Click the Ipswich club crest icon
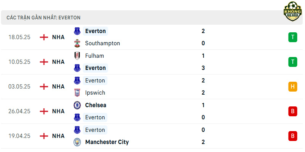 (77, 93)
